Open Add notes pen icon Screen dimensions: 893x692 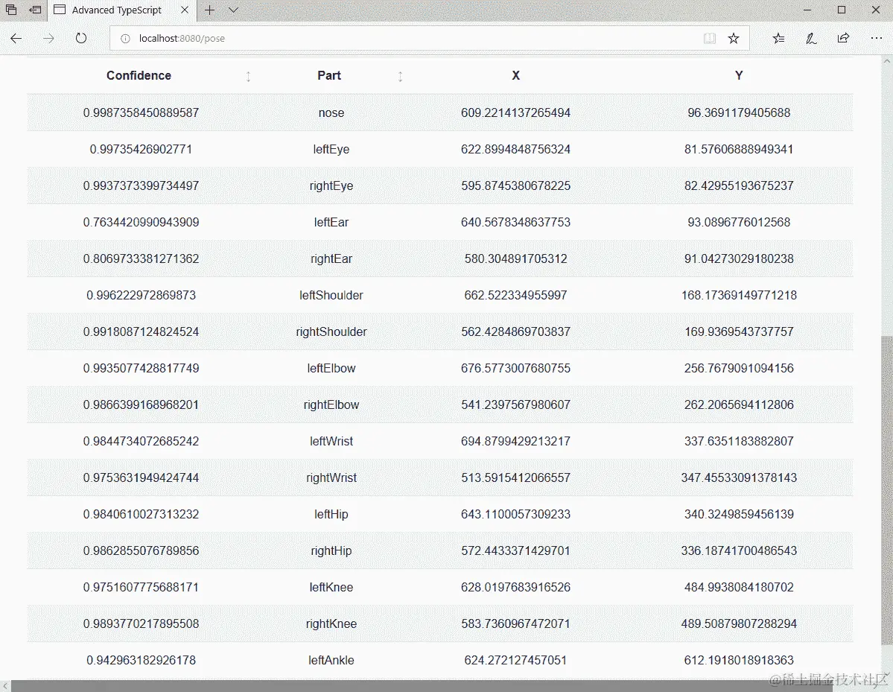pyautogui.click(x=811, y=38)
